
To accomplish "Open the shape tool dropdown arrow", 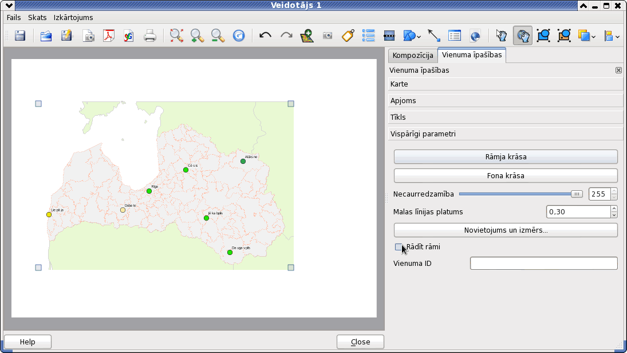I will [x=419, y=37].
